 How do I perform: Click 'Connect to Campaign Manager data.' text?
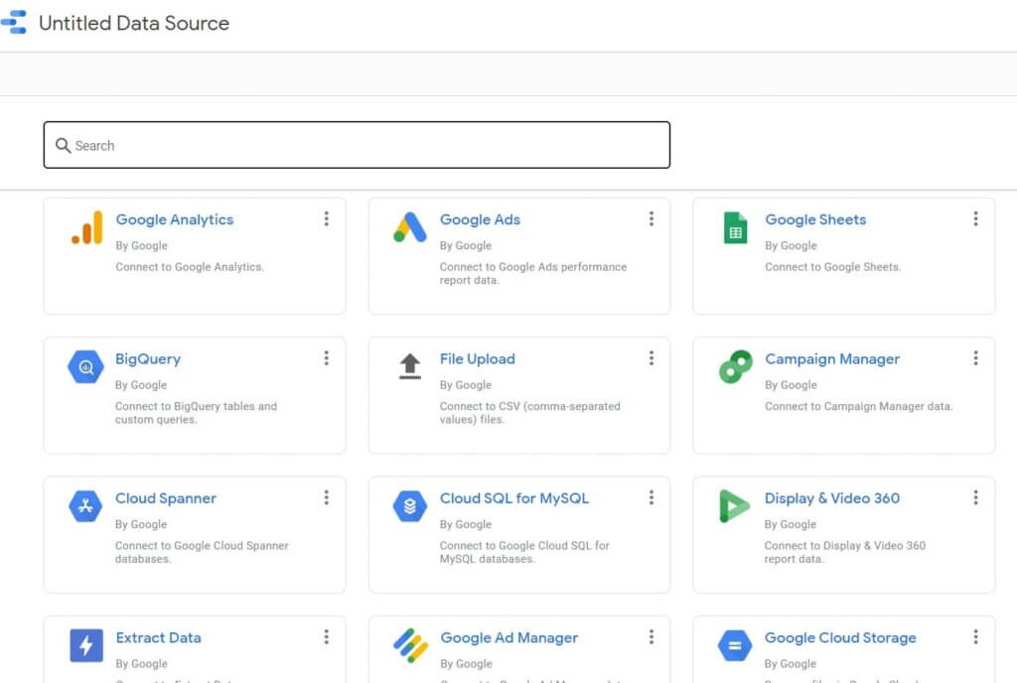(x=859, y=406)
